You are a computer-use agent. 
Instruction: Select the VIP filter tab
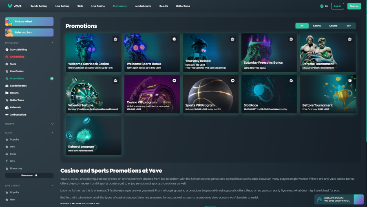coord(349,26)
